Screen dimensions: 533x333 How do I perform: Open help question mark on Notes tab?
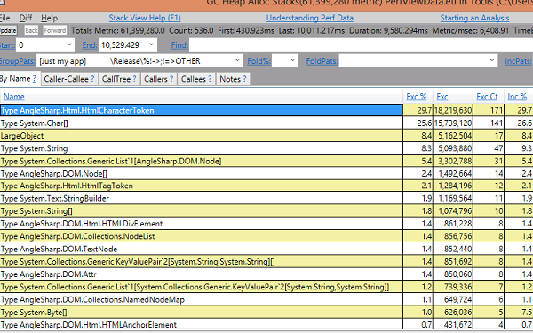point(244,79)
